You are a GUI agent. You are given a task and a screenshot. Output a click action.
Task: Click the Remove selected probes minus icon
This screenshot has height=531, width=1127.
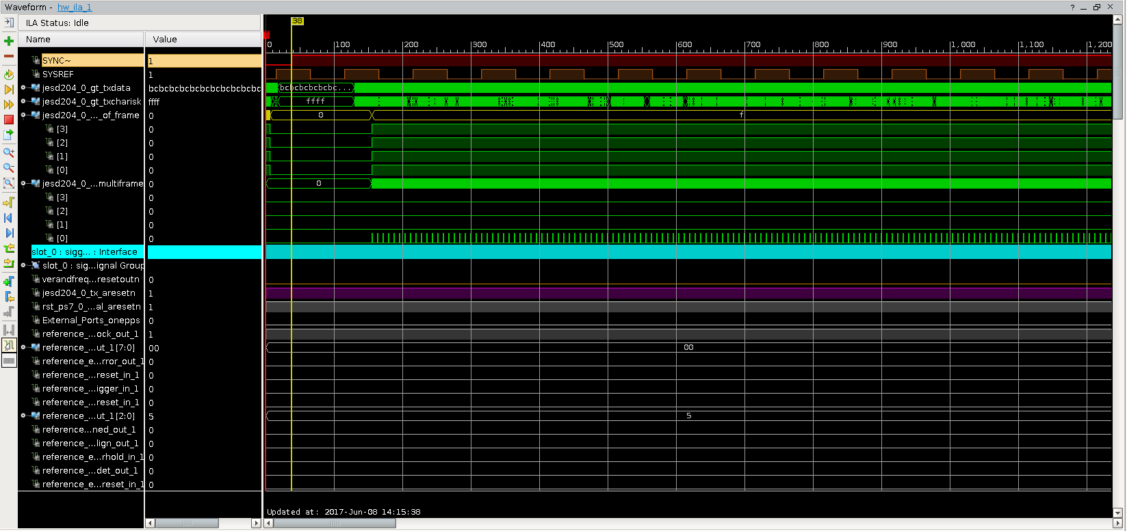(x=9, y=56)
